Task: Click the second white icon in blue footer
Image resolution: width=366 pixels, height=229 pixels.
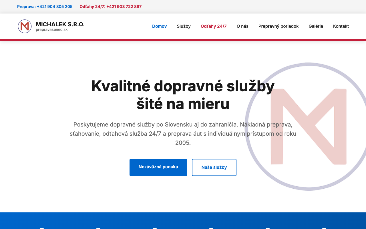Action: 98,228
